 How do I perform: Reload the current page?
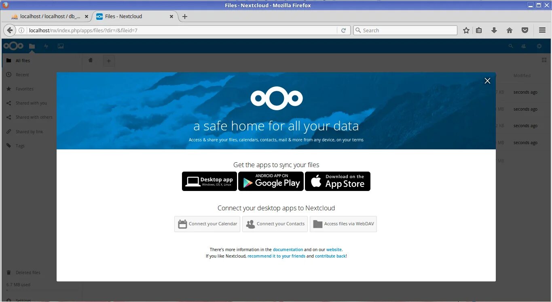coord(343,30)
